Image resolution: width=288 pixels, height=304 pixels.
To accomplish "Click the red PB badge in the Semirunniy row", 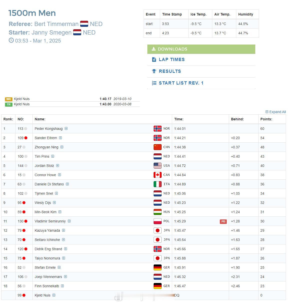I will pos(223,221).
